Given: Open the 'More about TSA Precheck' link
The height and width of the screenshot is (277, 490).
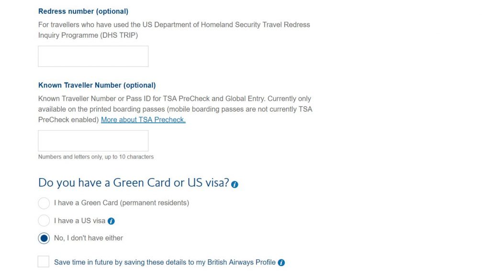Looking at the screenshot, I should [x=143, y=120].
